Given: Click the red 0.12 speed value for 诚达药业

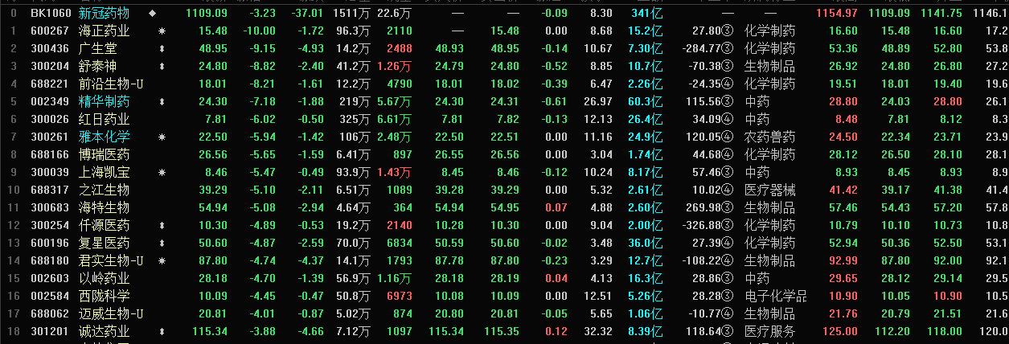Looking at the screenshot, I should pos(555,331).
